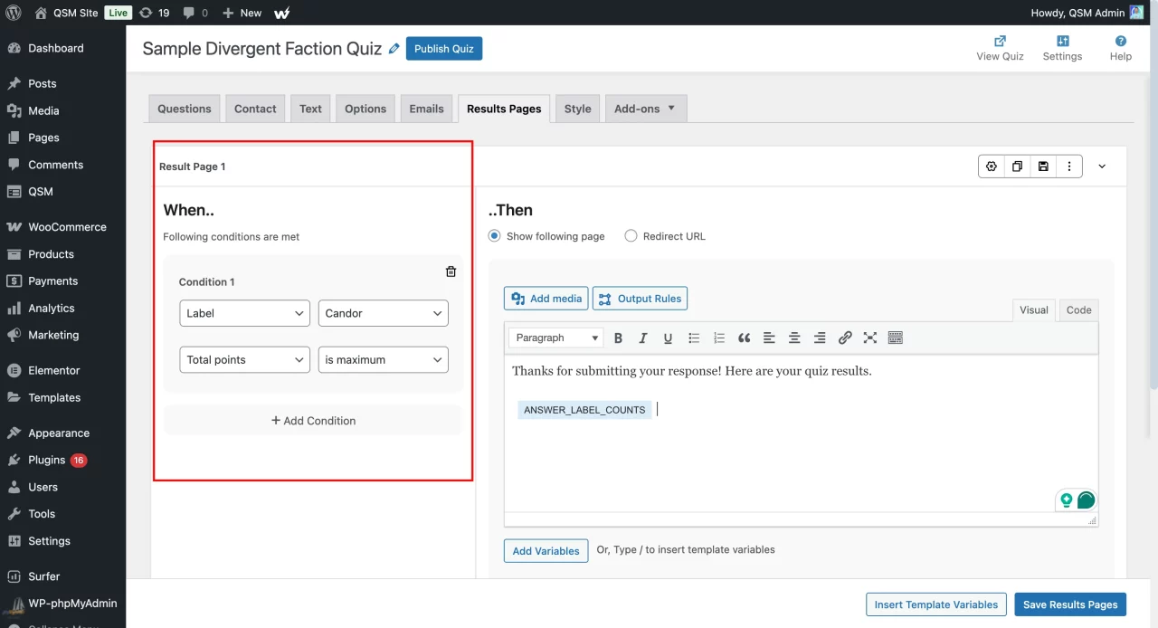Open fullscreen editing mode icon
This screenshot has height=628, width=1158.
(x=869, y=338)
